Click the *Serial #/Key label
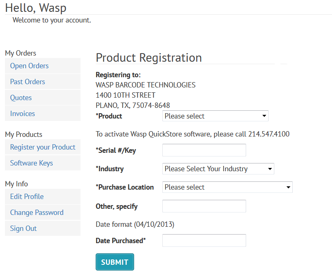Image resolution: width=332 pixels, height=275 pixels. click(x=116, y=150)
